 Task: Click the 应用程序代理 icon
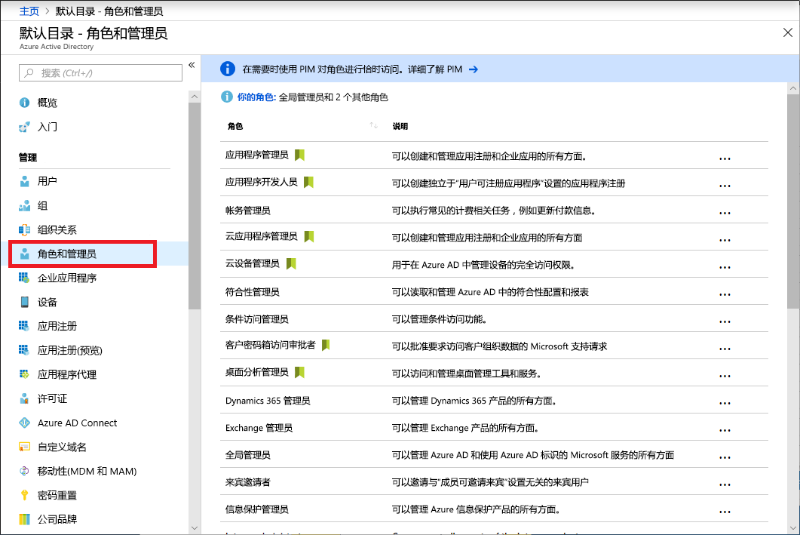[24, 374]
